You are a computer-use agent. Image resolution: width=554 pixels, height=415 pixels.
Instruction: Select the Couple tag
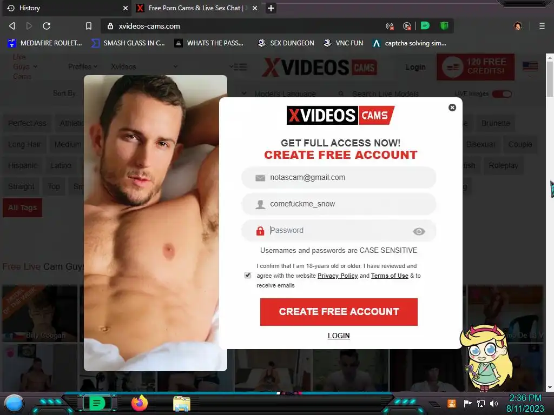(x=520, y=144)
